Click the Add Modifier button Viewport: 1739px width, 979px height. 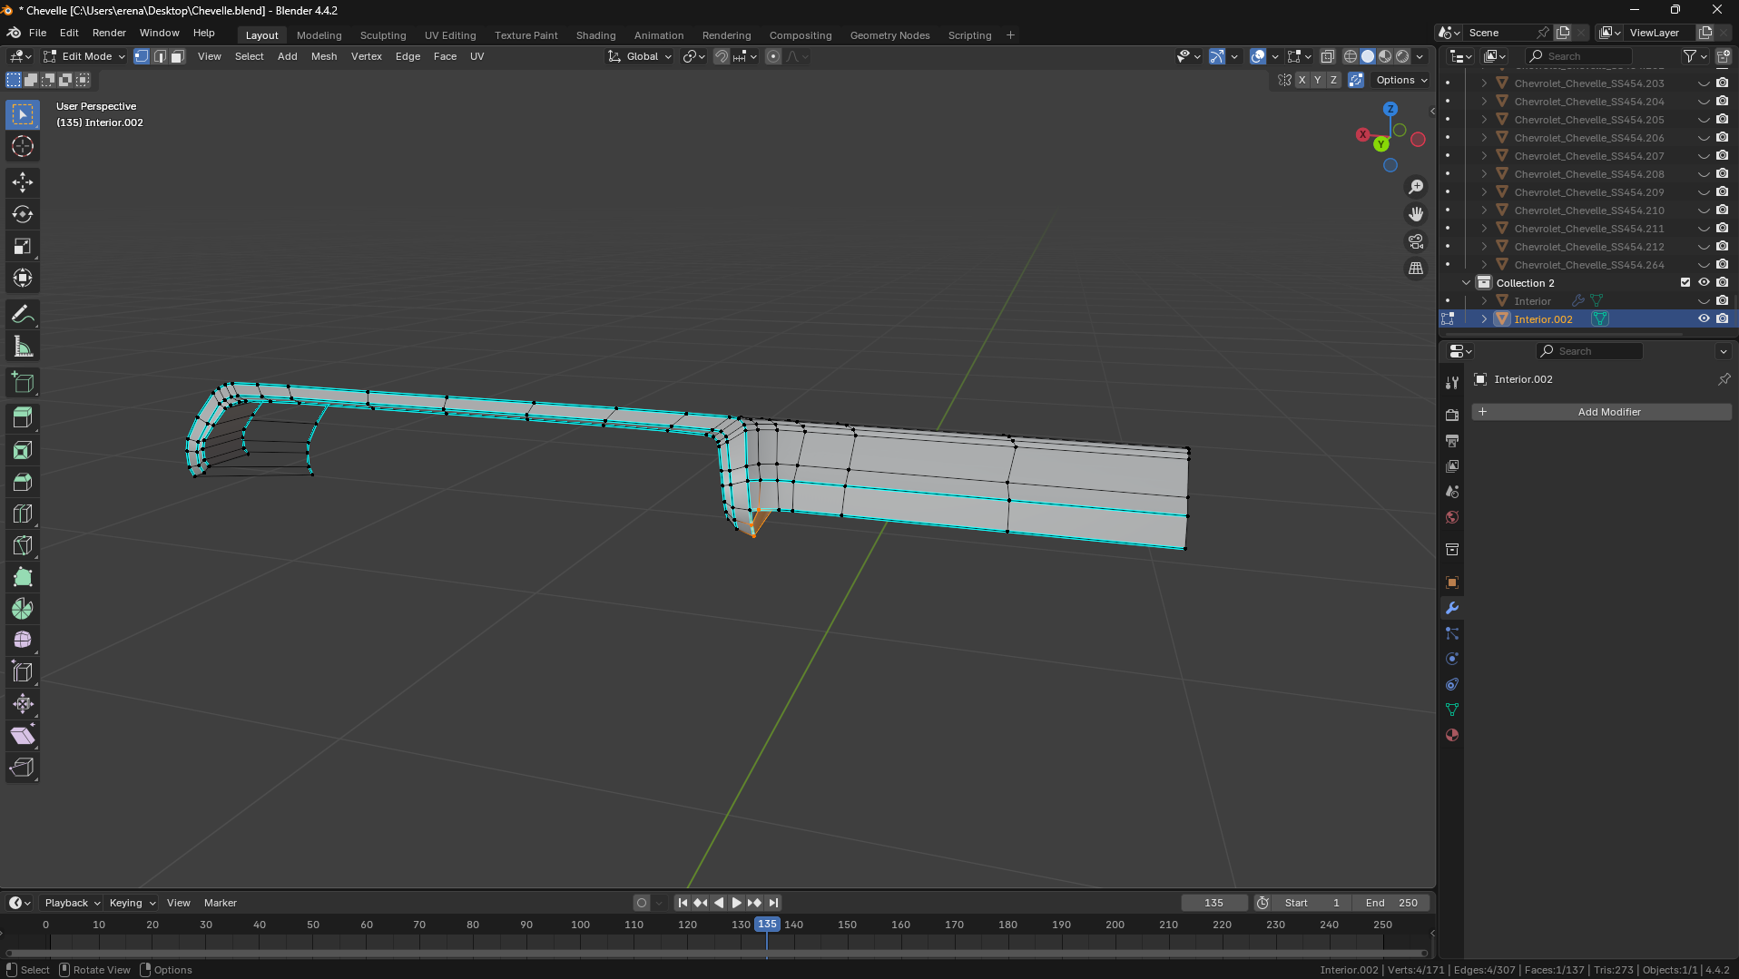[x=1601, y=412]
